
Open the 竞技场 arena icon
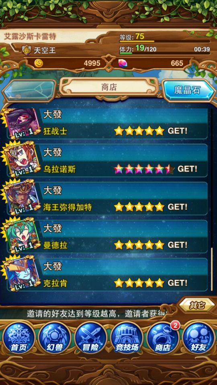pyautogui.click(x=127, y=337)
